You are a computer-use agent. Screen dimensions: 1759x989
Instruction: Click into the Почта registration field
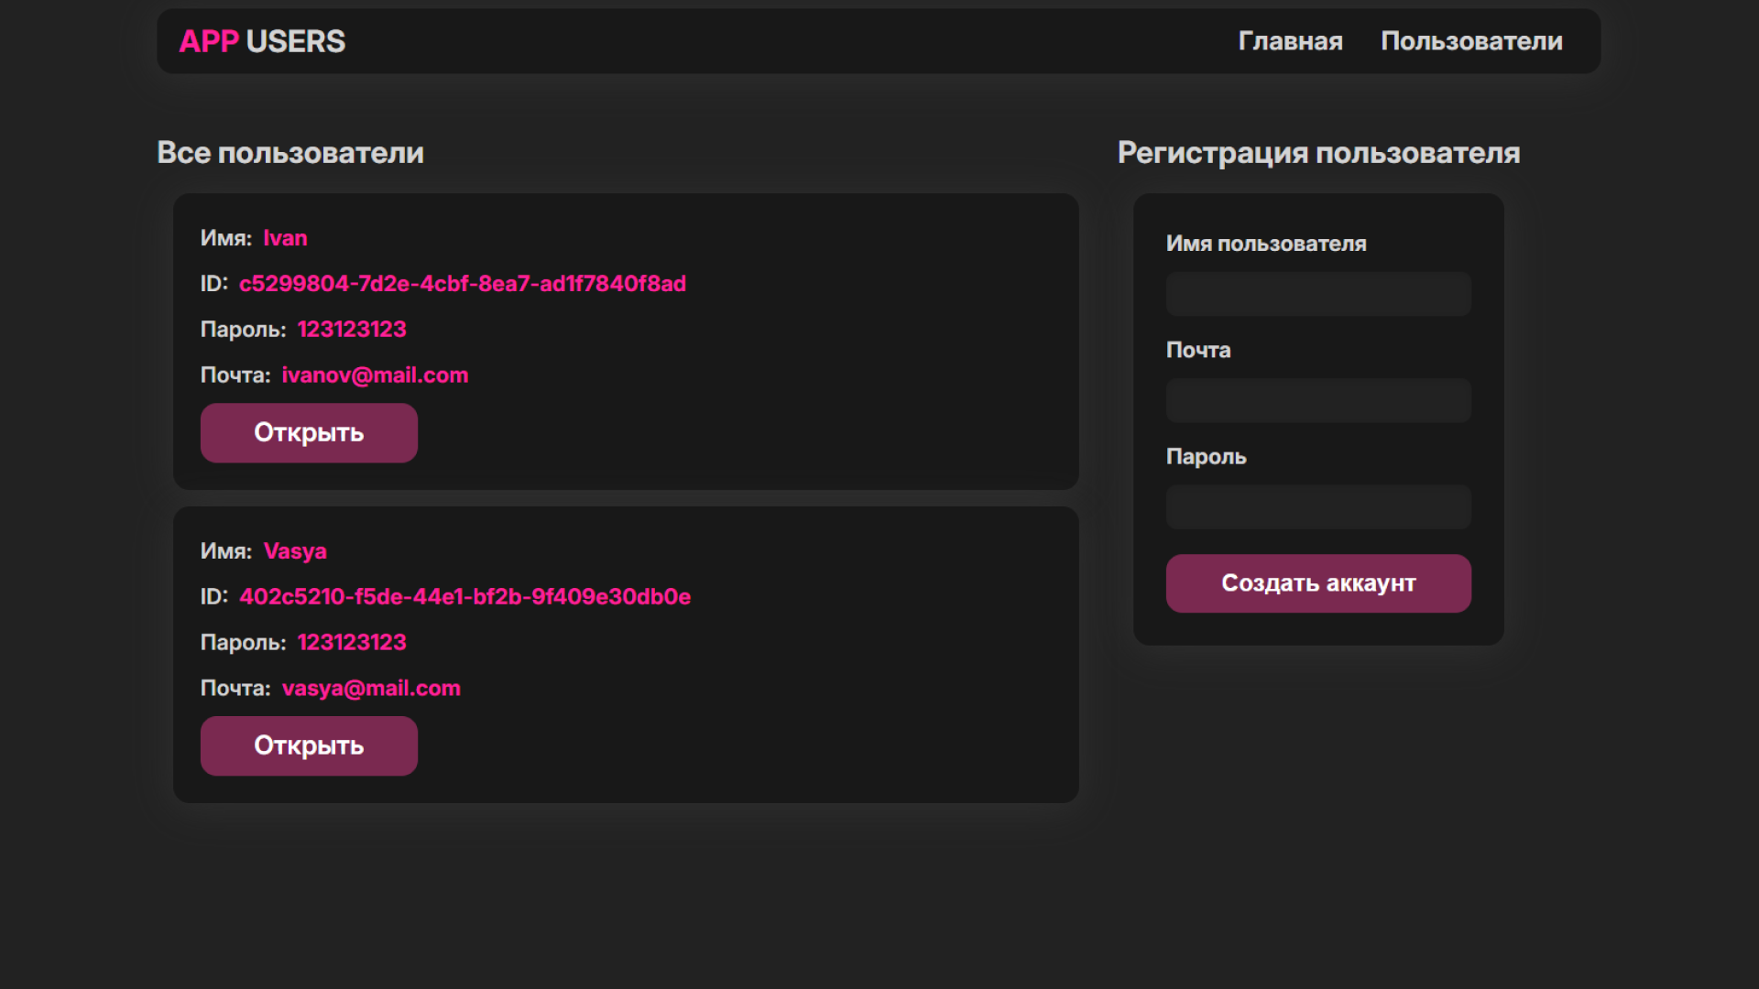[1318, 400]
